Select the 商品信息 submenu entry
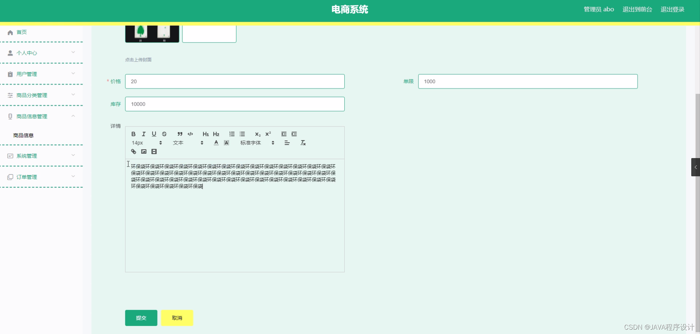This screenshot has width=700, height=334. 23,135
